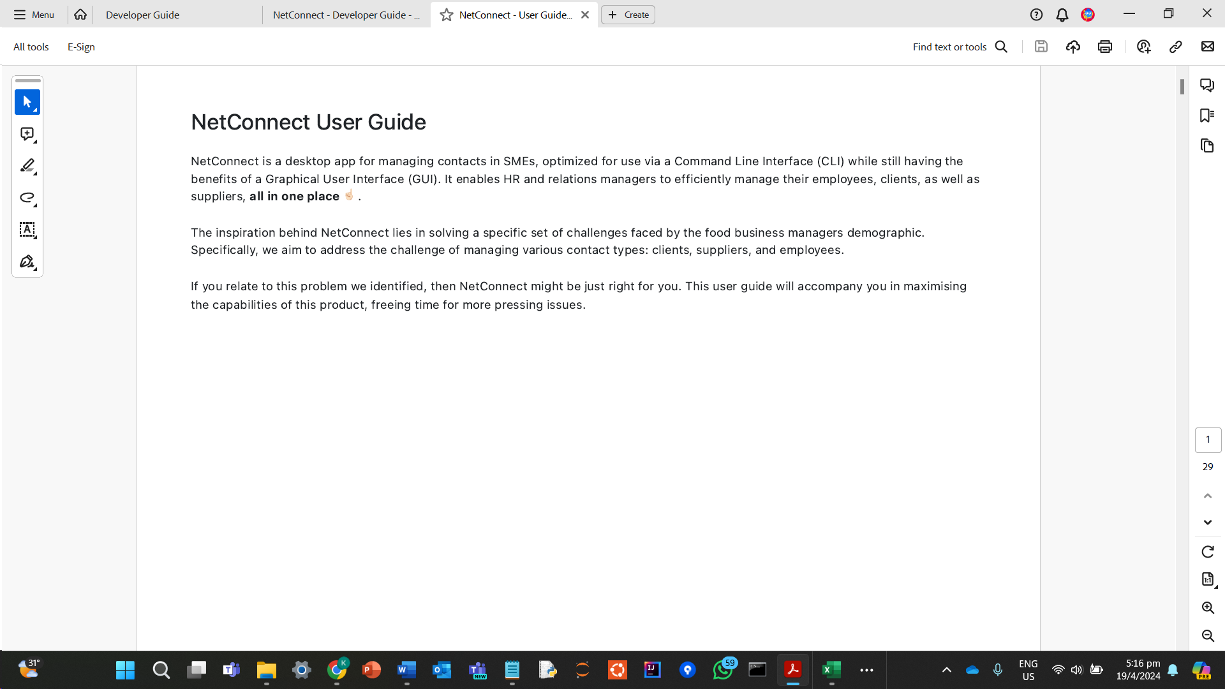Rotate the page view clockwise
This screenshot has width=1225, height=689.
(1207, 552)
